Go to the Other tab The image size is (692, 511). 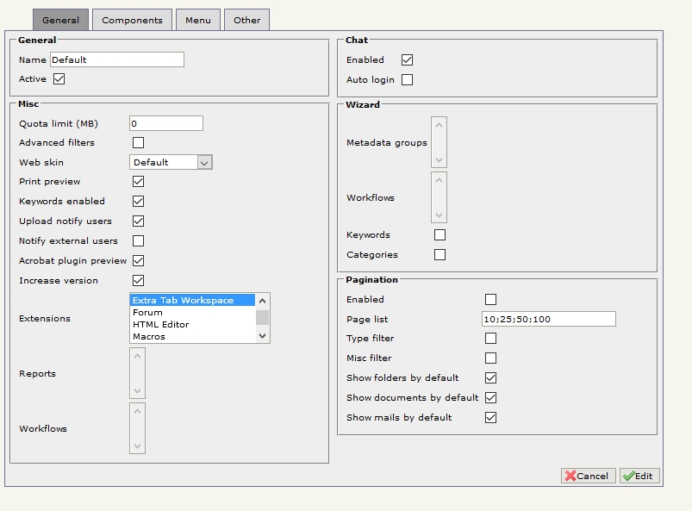tap(246, 20)
